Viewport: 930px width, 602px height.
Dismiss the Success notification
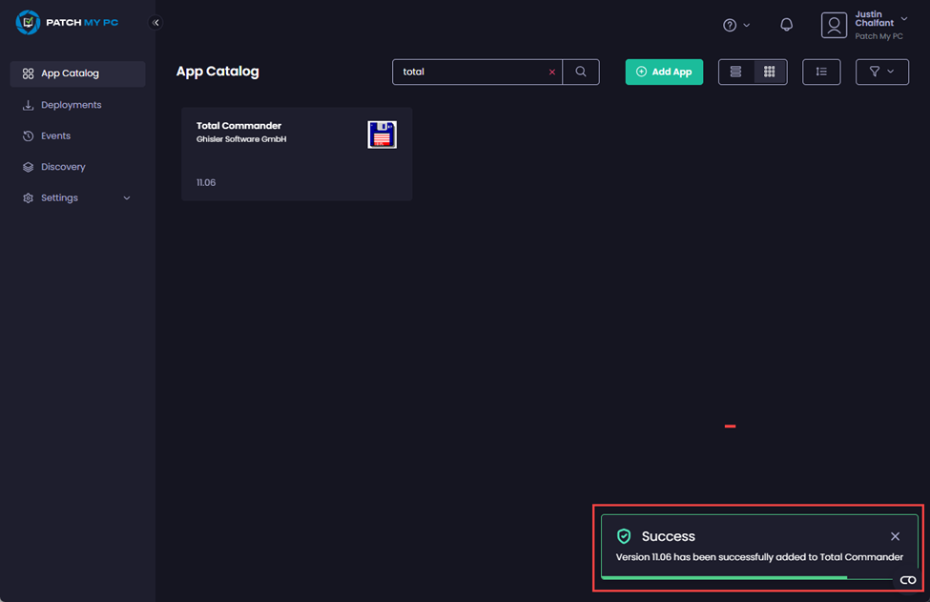895,536
